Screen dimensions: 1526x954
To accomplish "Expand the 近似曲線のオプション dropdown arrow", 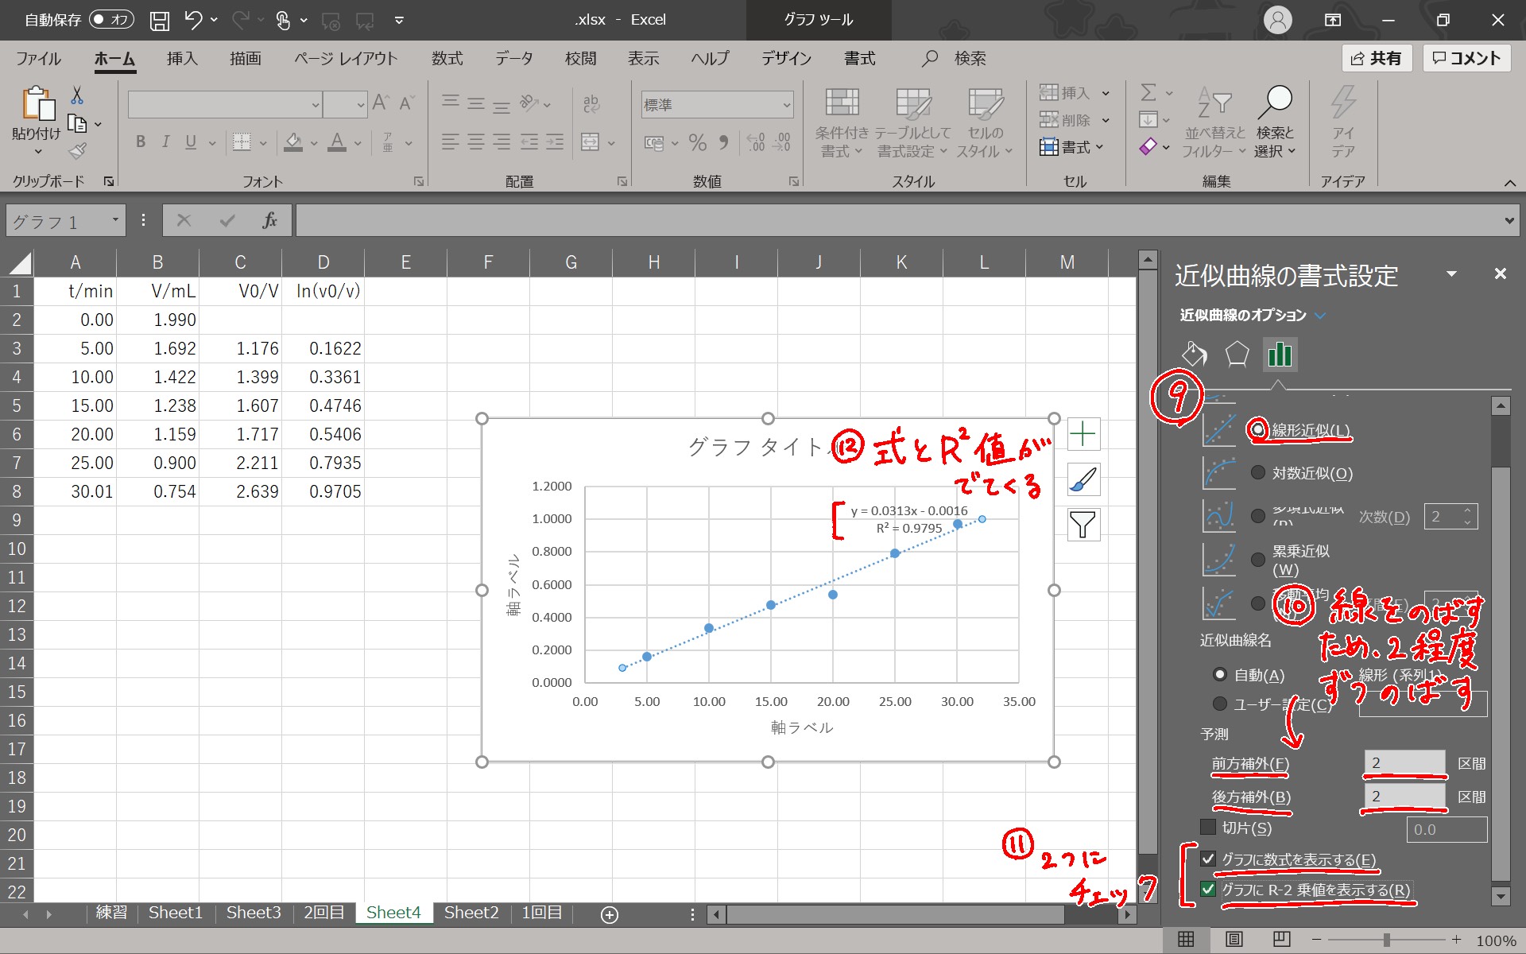I will coord(1320,316).
